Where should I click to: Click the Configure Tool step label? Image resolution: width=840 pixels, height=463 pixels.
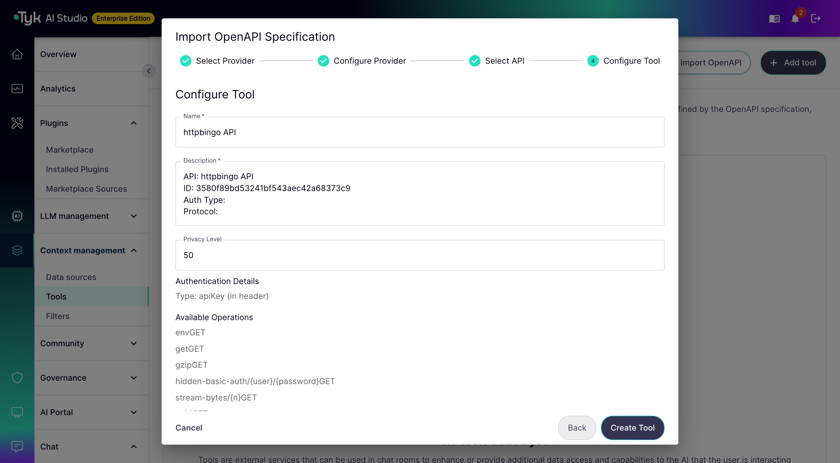pyautogui.click(x=631, y=61)
